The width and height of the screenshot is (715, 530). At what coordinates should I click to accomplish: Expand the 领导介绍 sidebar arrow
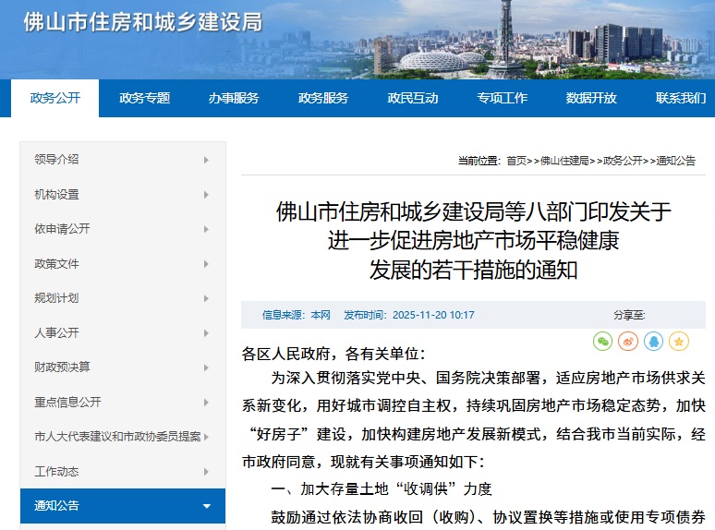[206, 160]
